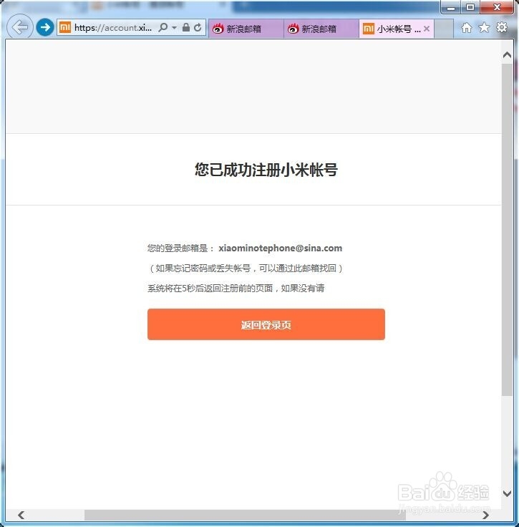This screenshot has width=519, height=527.
Task: Click the horizontal scrollbar thumb
Action: click(245, 515)
